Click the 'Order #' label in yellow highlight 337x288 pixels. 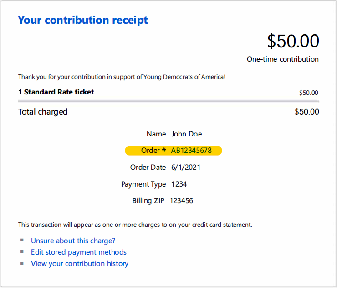tap(153, 150)
